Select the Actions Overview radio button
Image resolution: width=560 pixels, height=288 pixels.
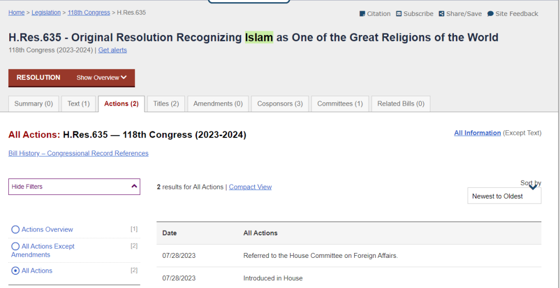tap(15, 229)
